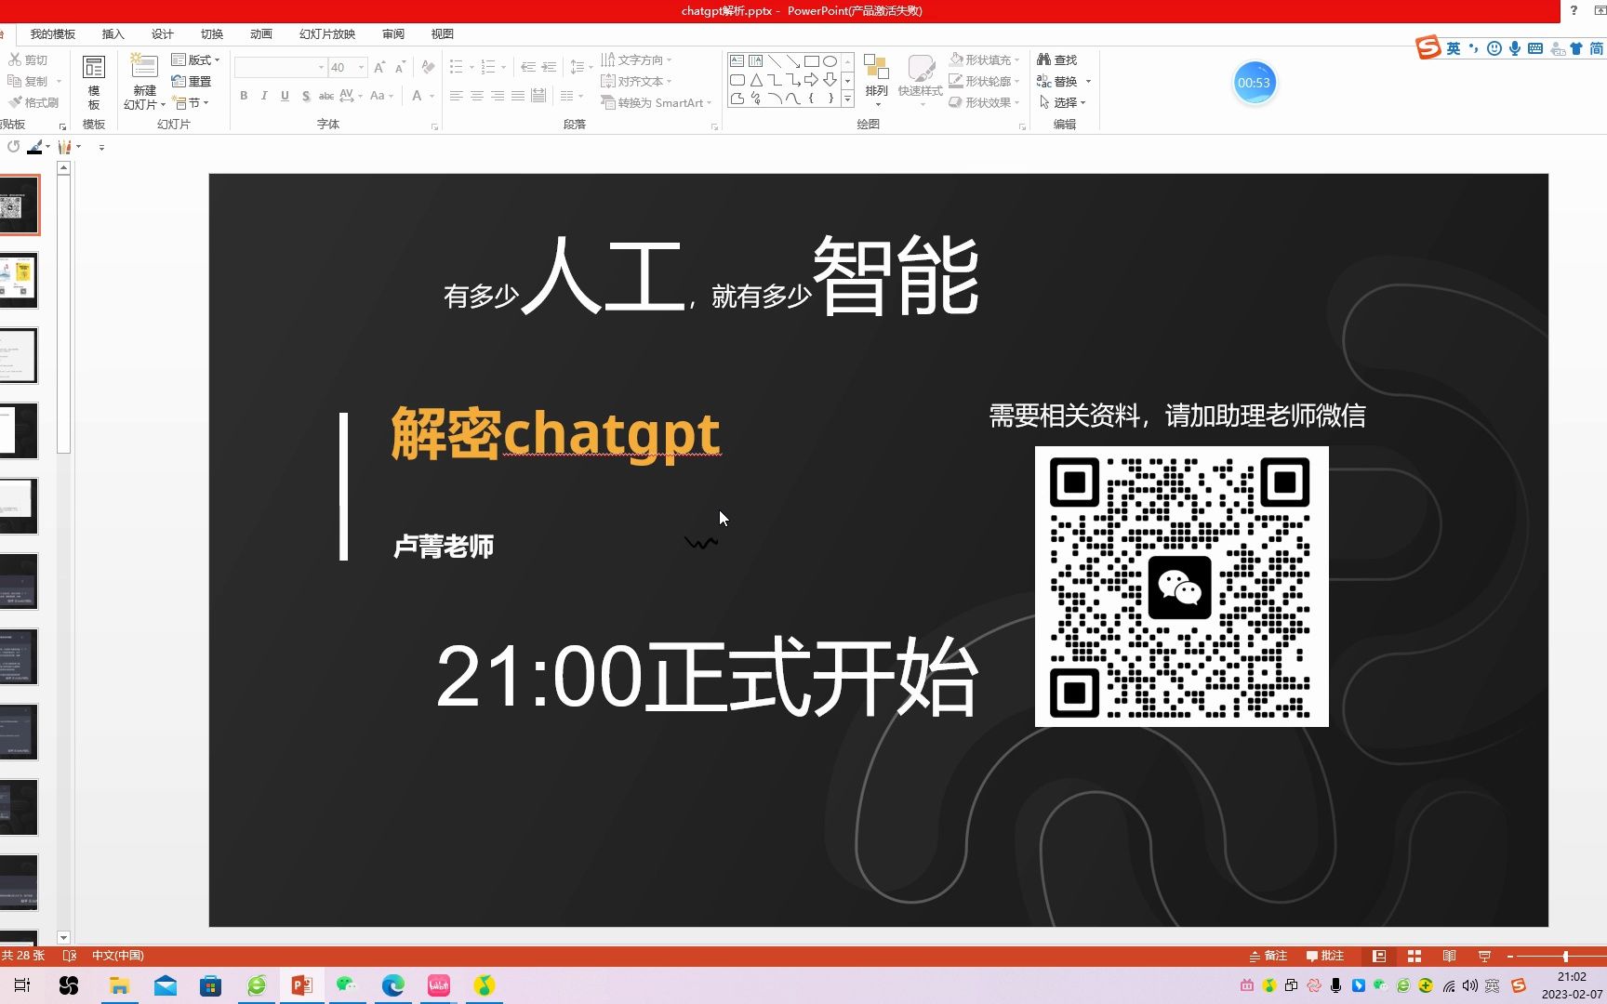Toggle Strikethrough formatting

pos(326,96)
